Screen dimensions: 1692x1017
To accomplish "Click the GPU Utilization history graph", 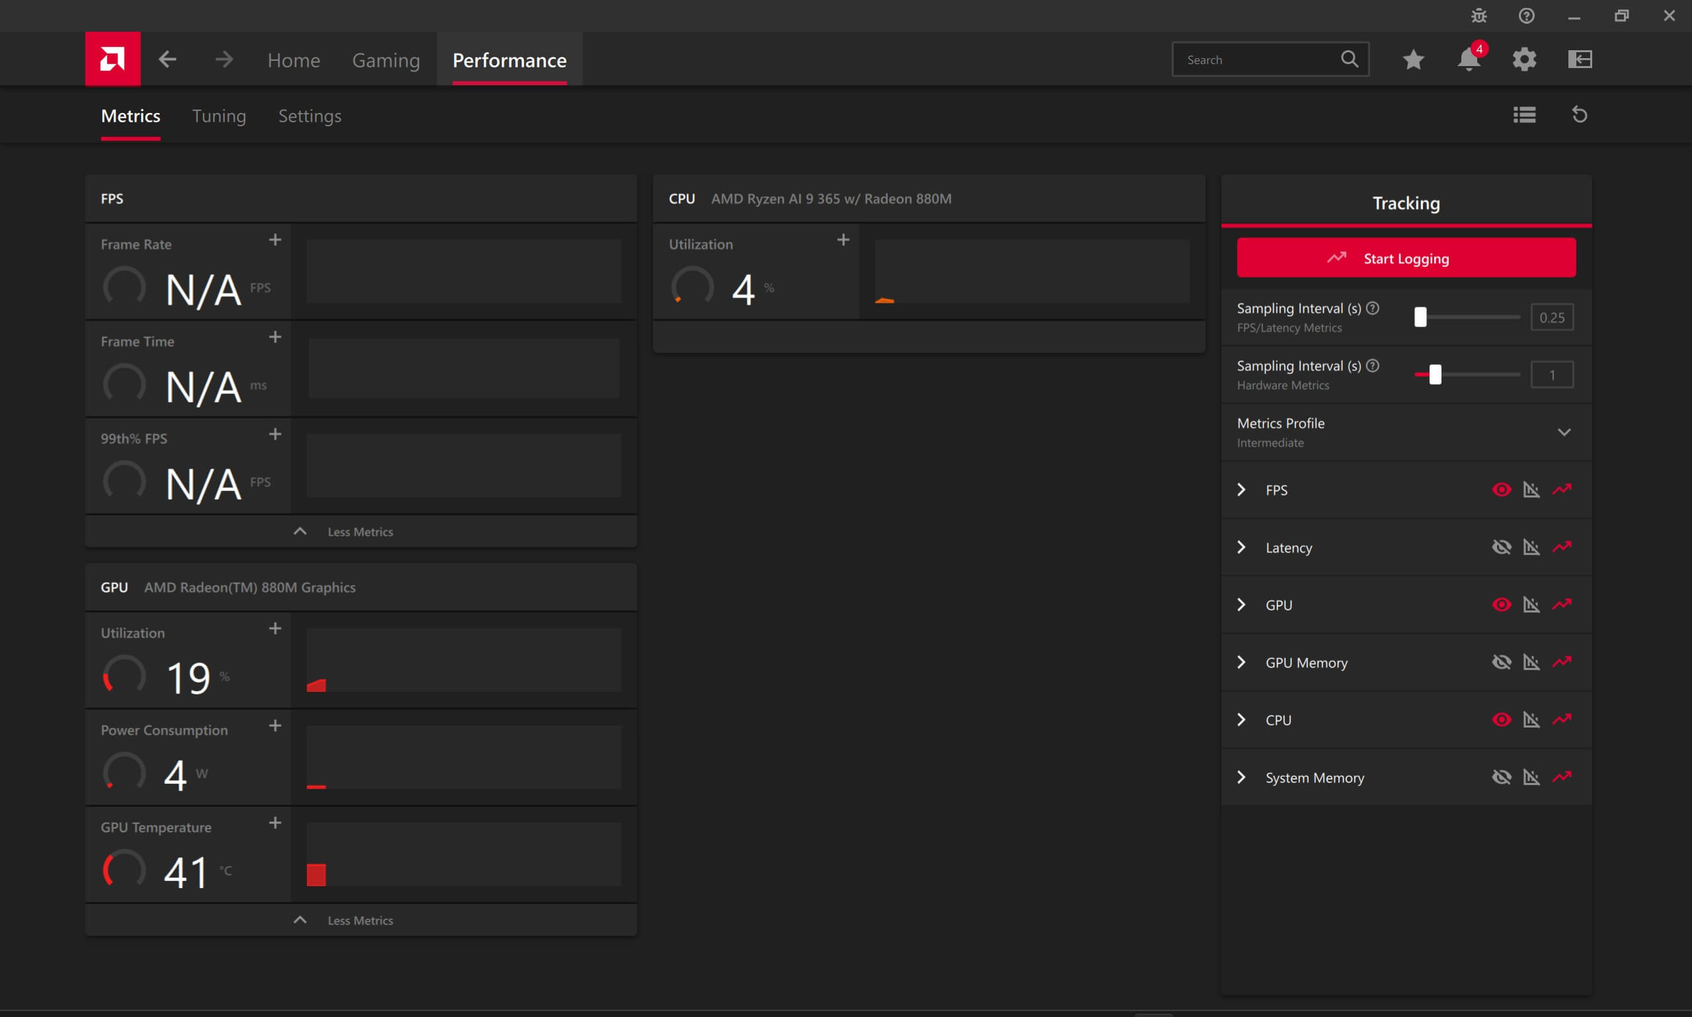I will pos(464,660).
